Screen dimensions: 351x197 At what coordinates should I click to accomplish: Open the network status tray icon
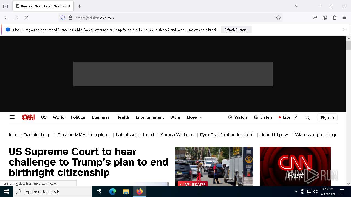[309, 192]
